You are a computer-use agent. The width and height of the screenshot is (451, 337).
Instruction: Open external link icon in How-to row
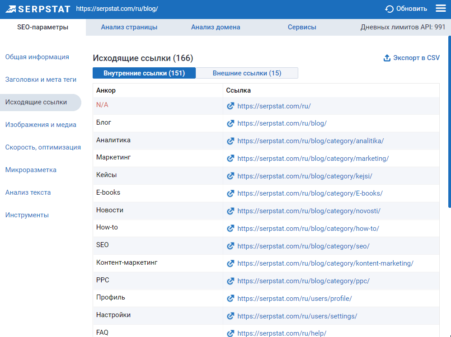point(230,228)
